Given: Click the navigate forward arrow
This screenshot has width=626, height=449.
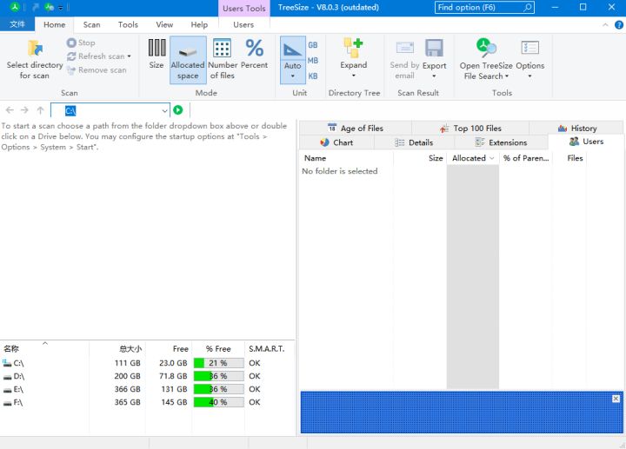Looking at the screenshot, I should tap(24, 110).
